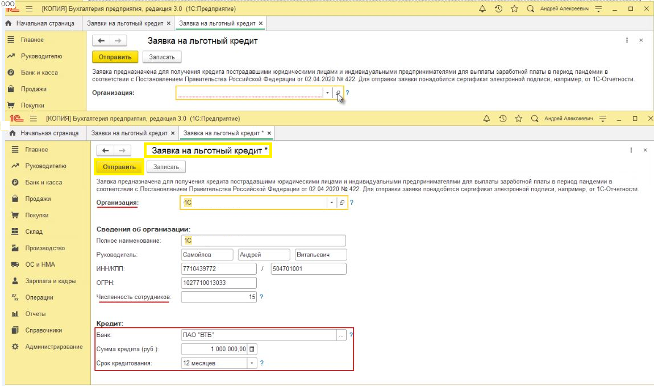654x387 pixels.
Task: Open history icon in upper window
Action: 498,9
